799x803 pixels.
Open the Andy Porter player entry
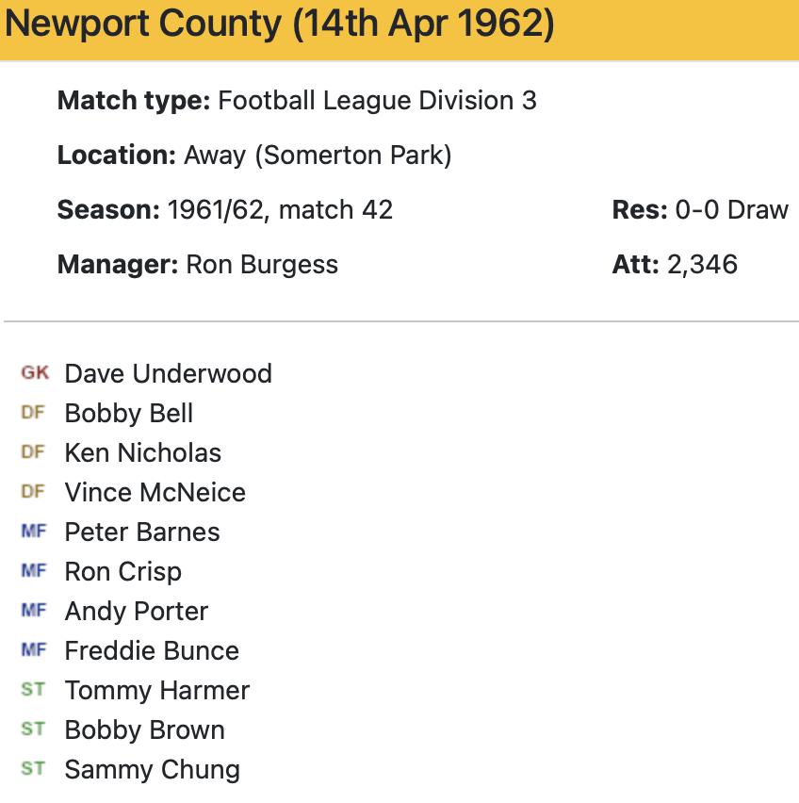(137, 611)
